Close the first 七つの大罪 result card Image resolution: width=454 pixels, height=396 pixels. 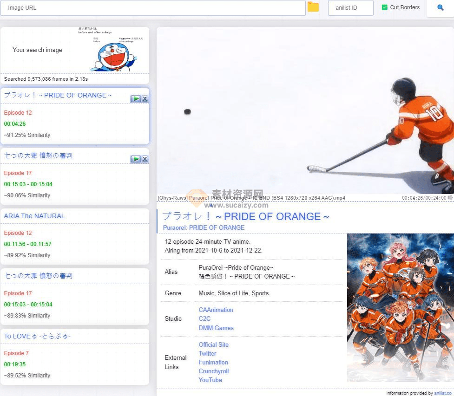(x=145, y=158)
